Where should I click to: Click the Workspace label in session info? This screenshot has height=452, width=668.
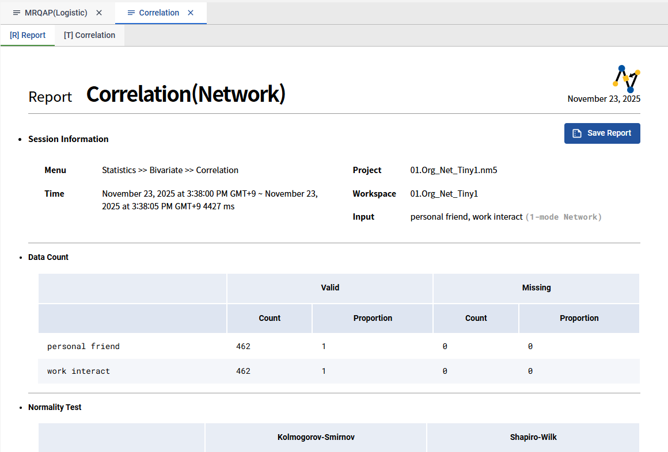(x=374, y=194)
